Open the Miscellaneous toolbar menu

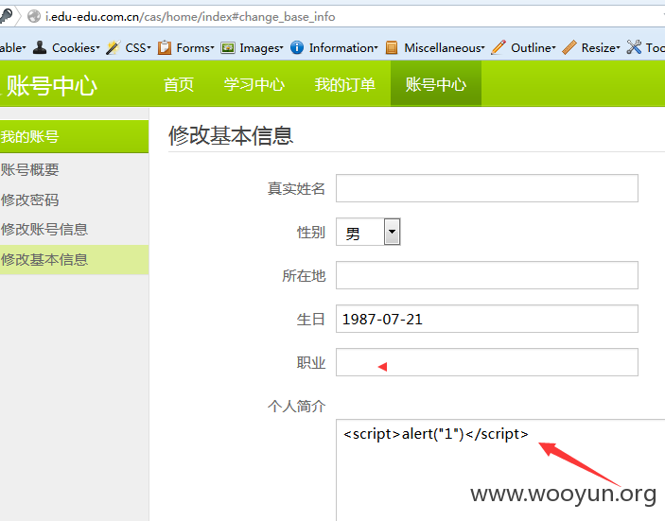(445, 48)
